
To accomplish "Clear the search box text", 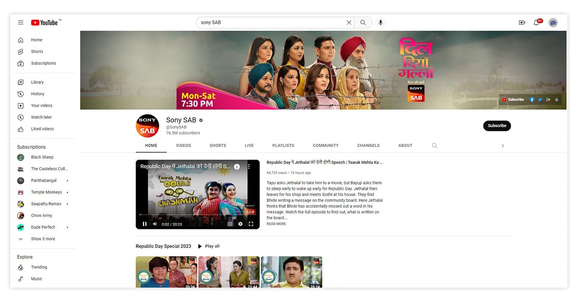I will pyautogui.click(x=349, y=23).
